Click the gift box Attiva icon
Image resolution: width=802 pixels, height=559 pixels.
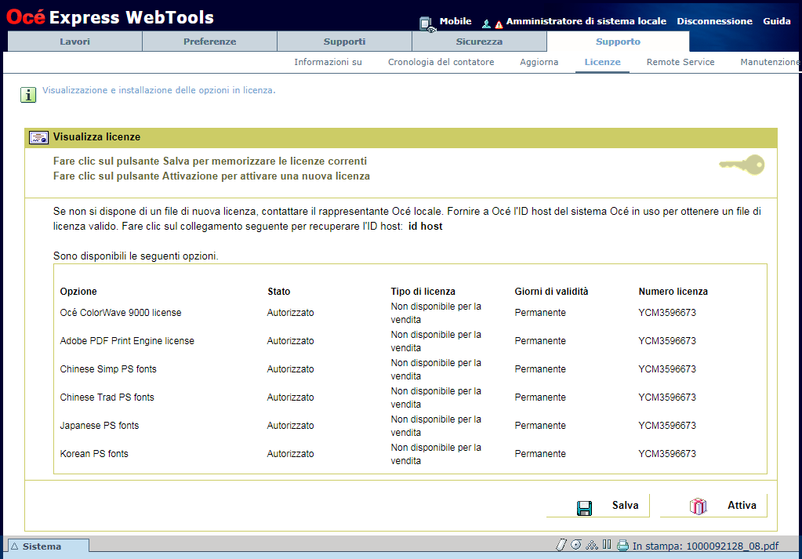[x=698, y=506]
